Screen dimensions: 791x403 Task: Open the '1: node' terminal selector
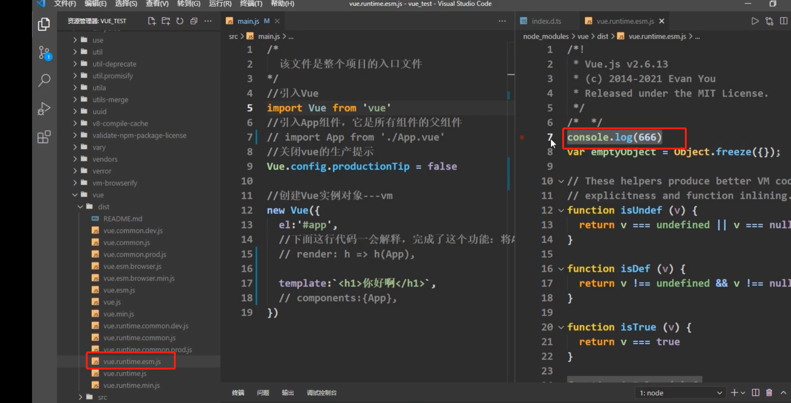click(680, 393)
